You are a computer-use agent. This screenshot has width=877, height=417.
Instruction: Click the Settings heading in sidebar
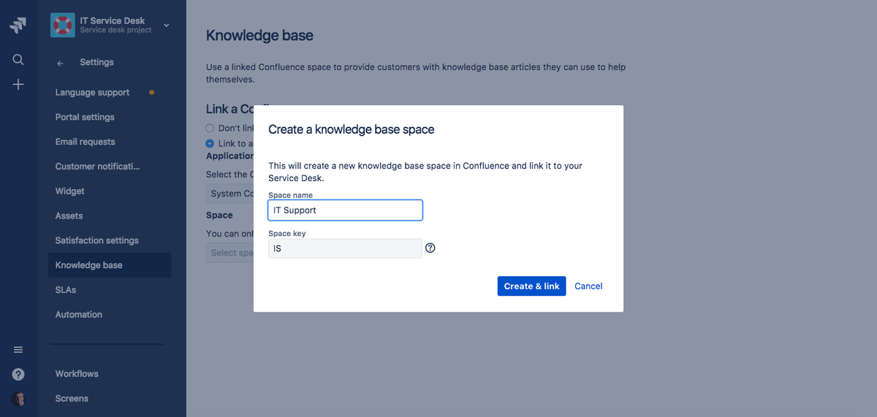[x=96, y=63]
